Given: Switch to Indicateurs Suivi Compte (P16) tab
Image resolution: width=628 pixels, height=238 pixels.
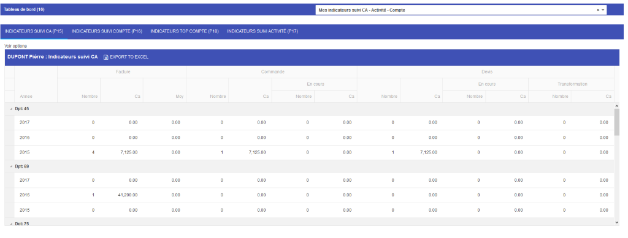Looking at the screenshot, I should 107,31.
